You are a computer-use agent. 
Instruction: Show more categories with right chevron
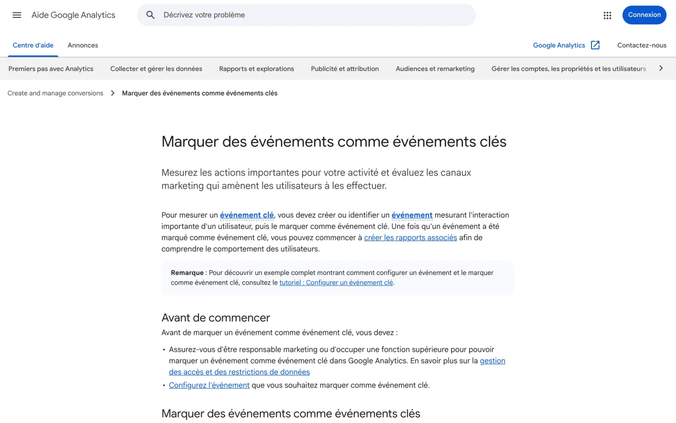click(661, 68)
